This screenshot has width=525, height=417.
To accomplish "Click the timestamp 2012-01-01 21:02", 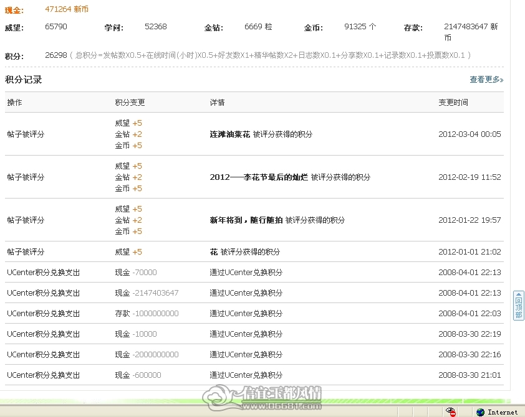I will point(470,252).
